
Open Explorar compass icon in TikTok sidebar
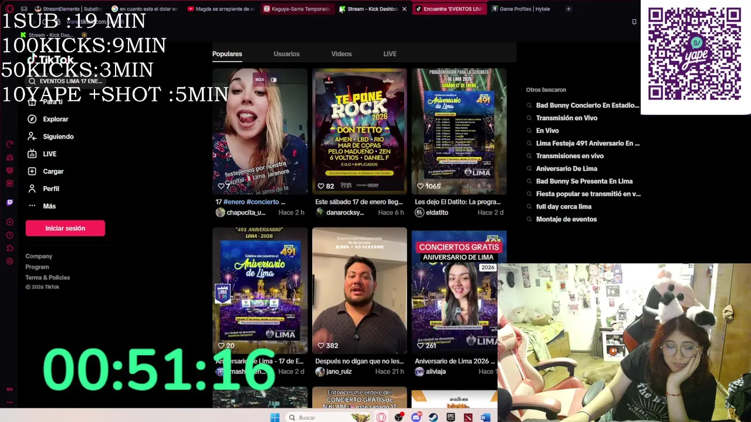click(x=32, y=119)
